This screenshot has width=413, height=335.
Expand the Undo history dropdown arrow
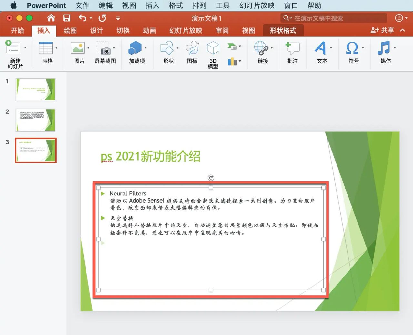(91, 18)
